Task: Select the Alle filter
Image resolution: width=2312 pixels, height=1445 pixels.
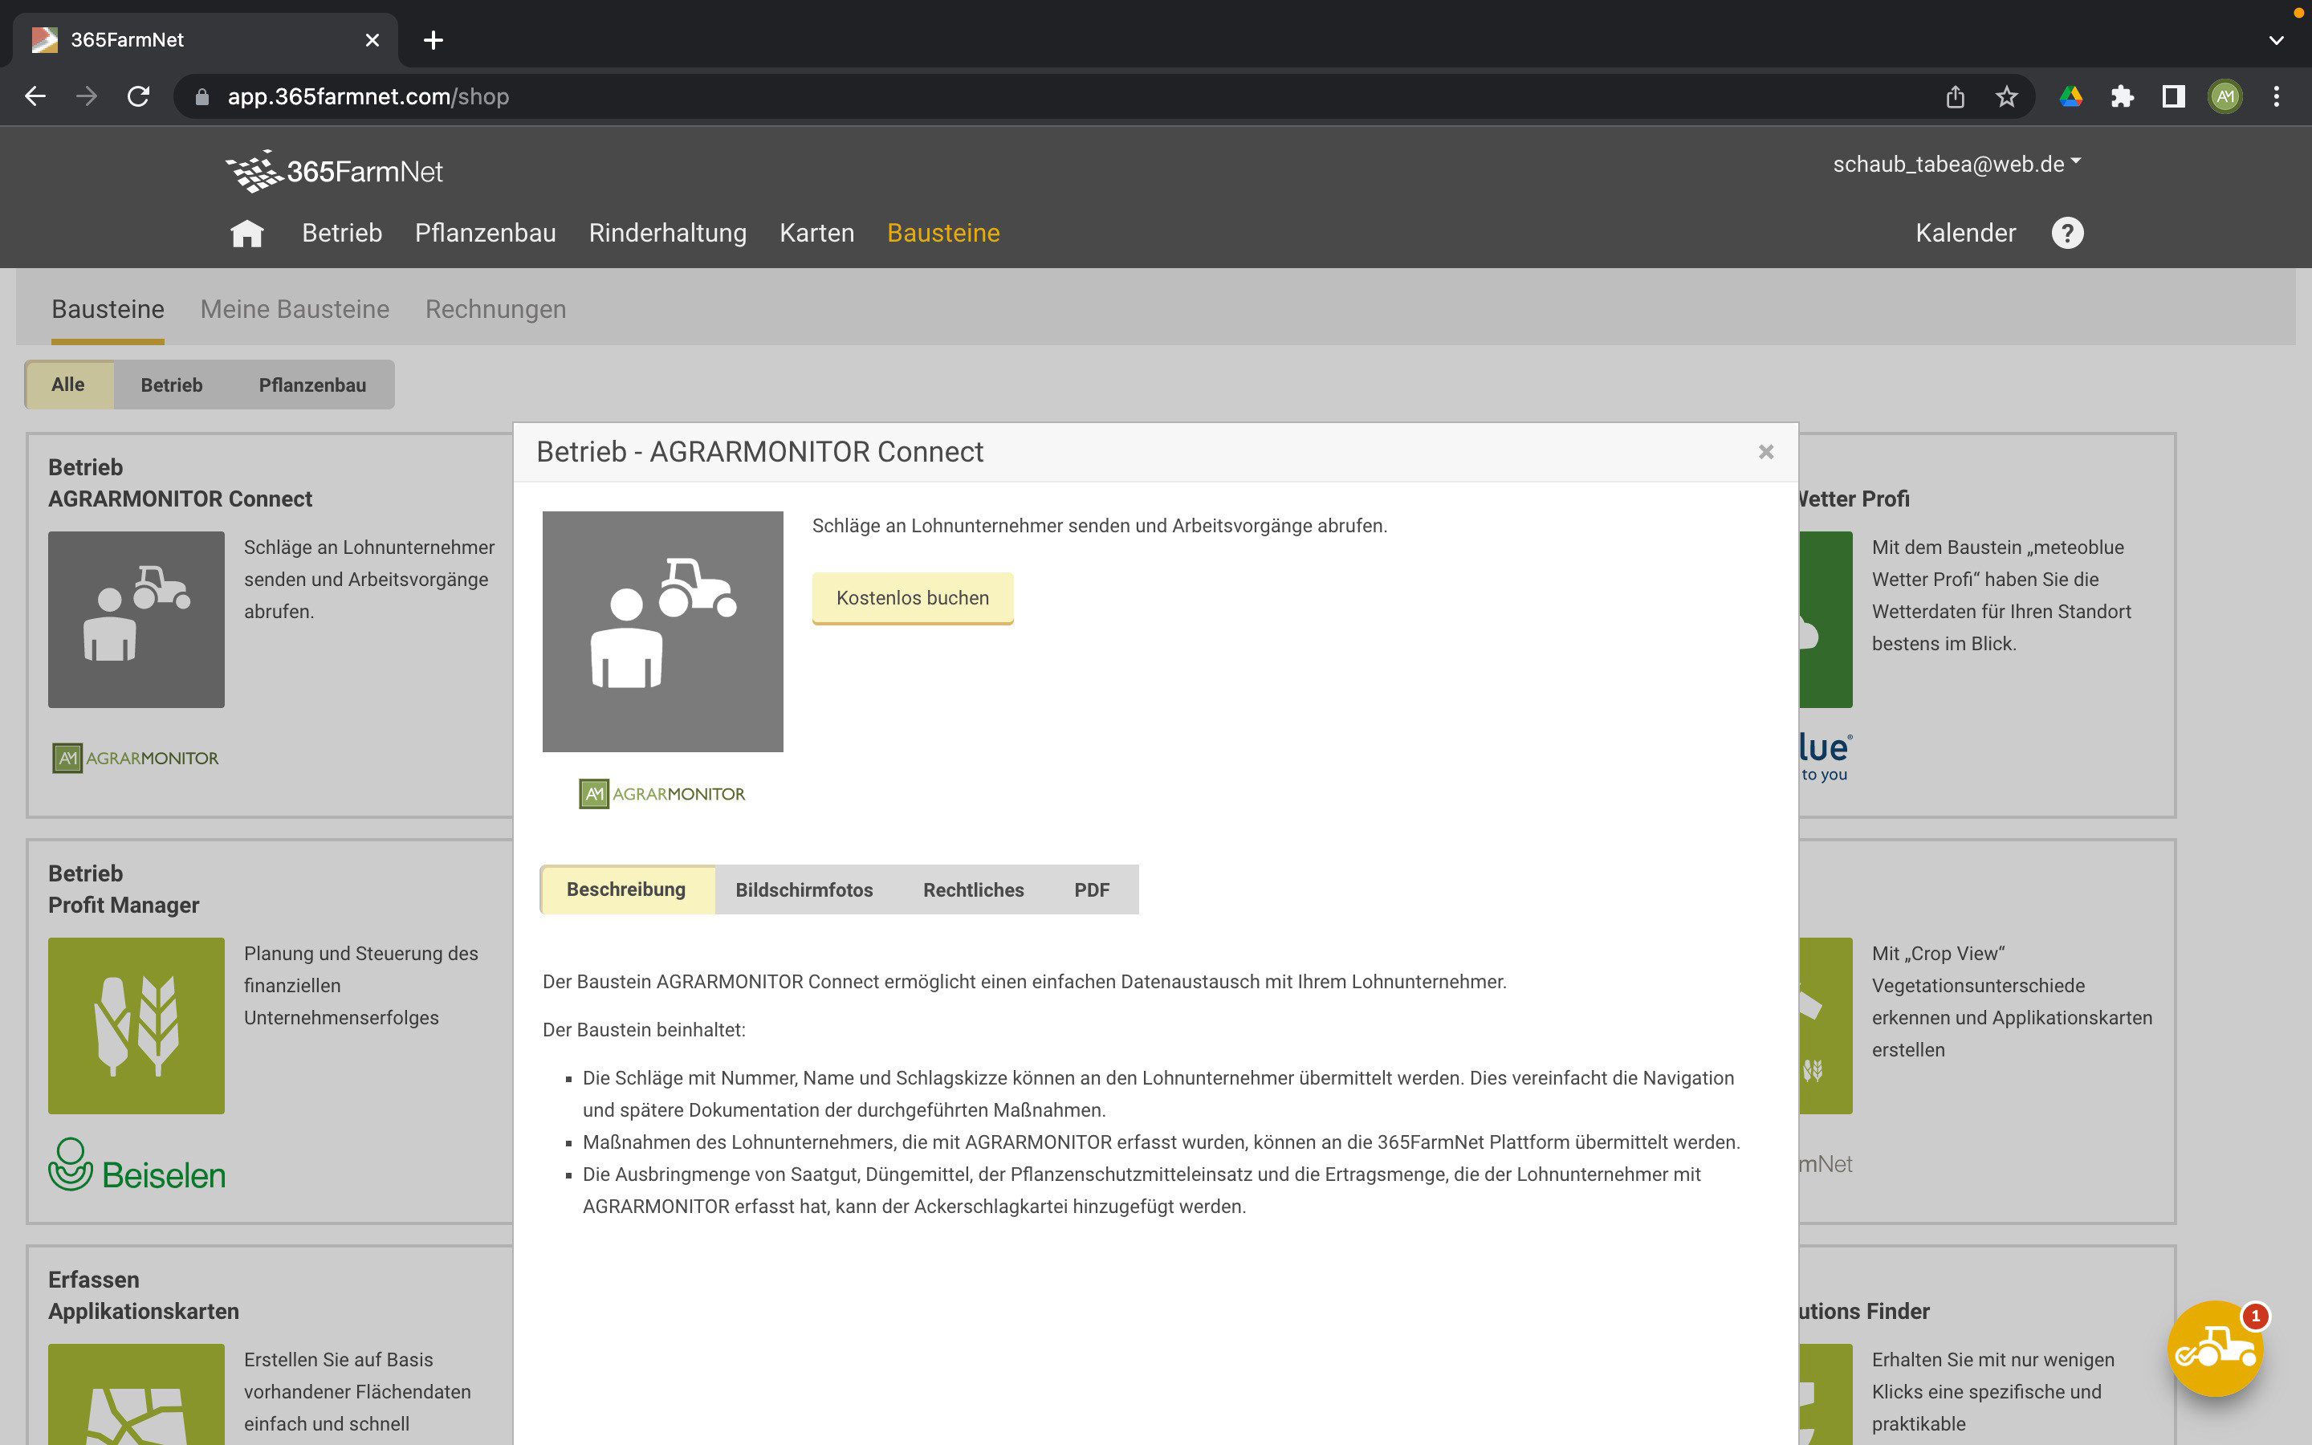Action: coord(69,385)
